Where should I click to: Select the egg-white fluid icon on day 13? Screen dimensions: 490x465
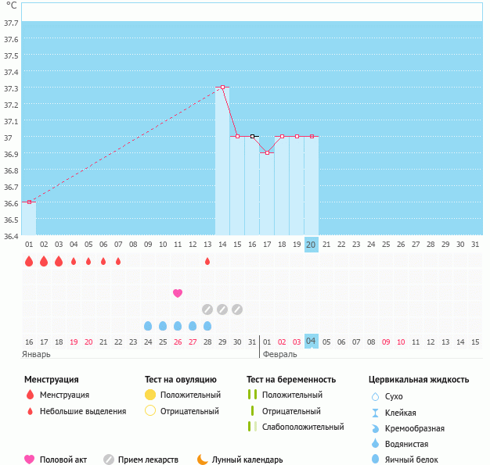207,326
